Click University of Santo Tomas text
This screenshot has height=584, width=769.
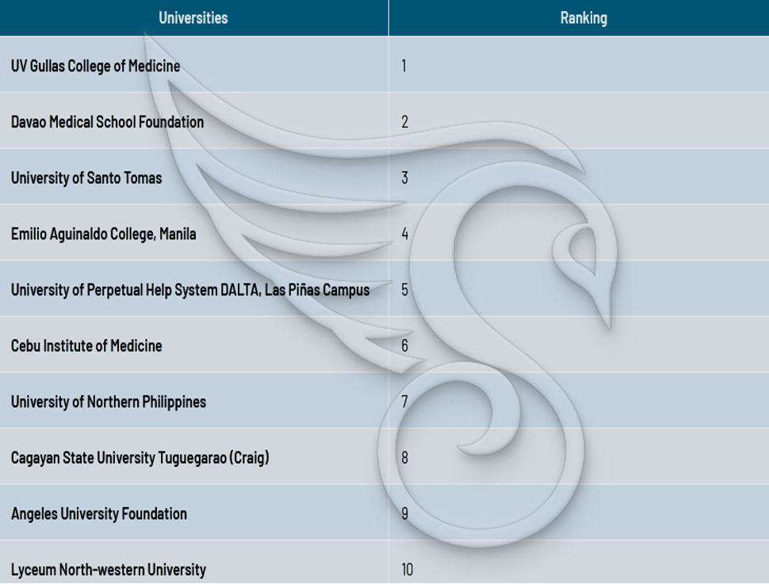86,177
